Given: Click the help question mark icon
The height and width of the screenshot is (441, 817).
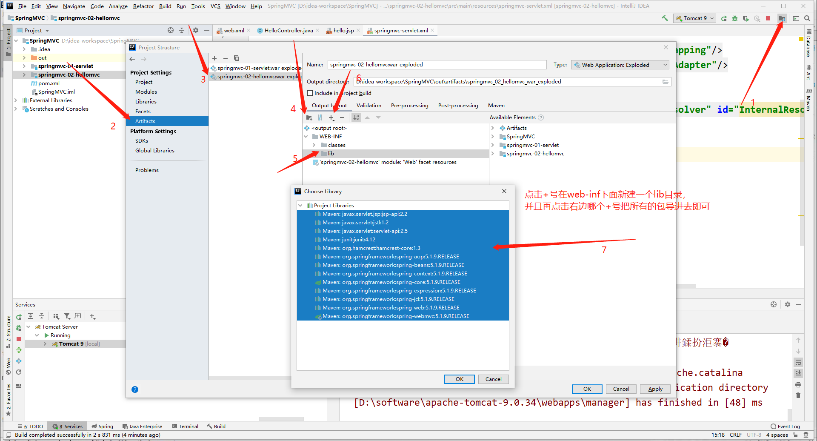Looking at the screenshot, I should pos(135,389).
